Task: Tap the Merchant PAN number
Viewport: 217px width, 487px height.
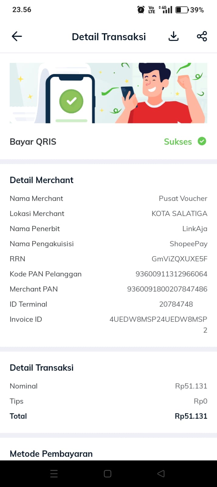Action: click(x=167, y=289)
